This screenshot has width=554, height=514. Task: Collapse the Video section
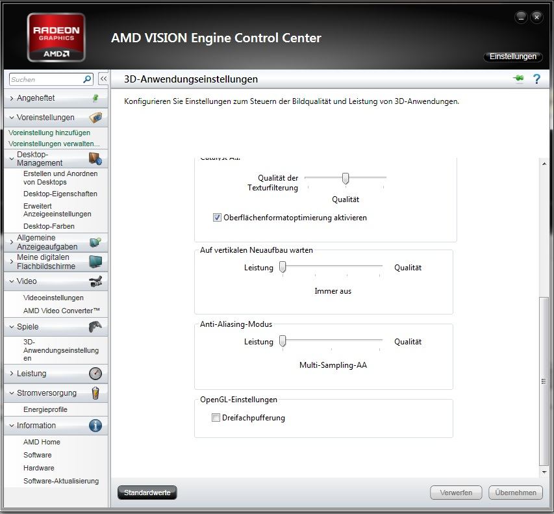(x=12, y=281)
